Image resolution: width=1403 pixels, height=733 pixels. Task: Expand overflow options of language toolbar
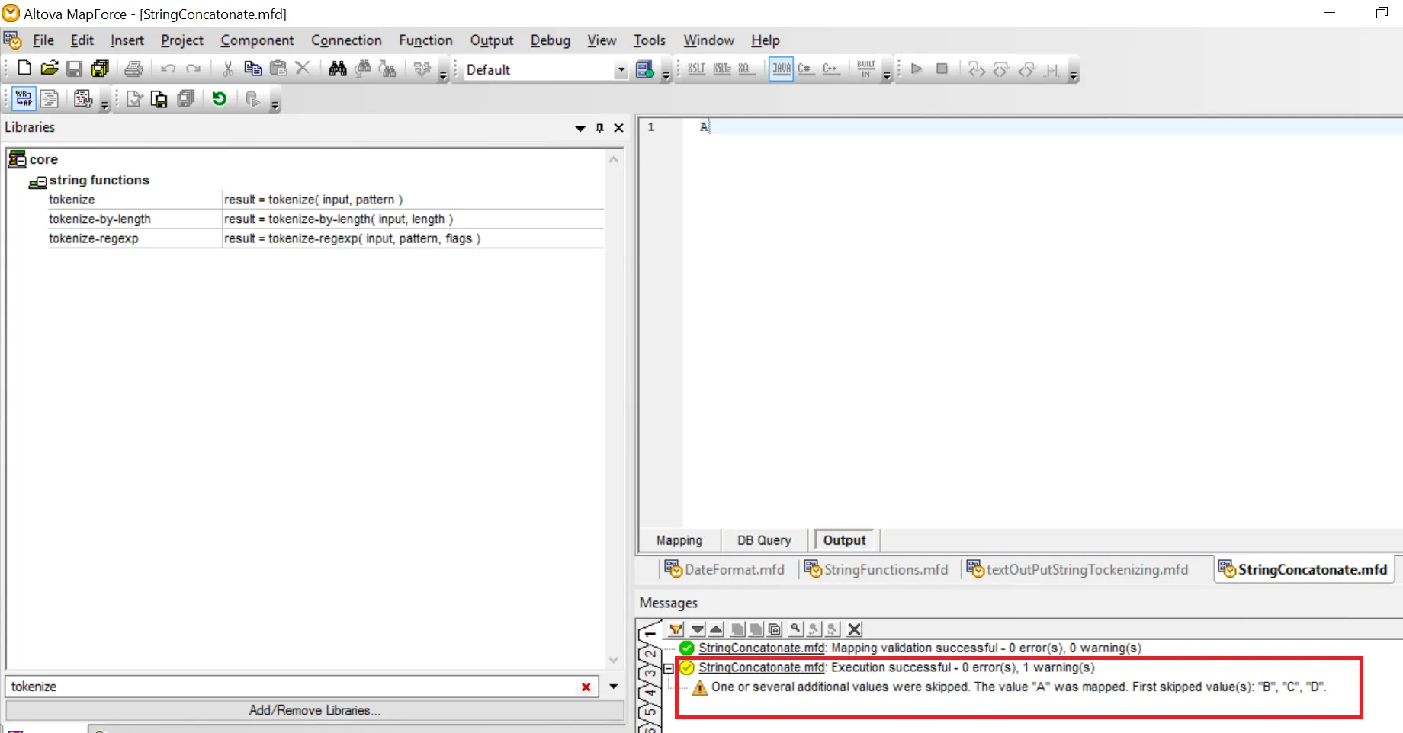[887, 74]
